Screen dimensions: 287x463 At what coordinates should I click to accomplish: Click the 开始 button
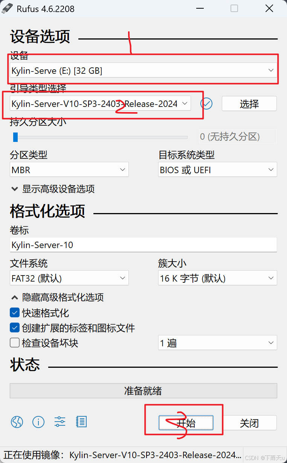pos(186,423)
